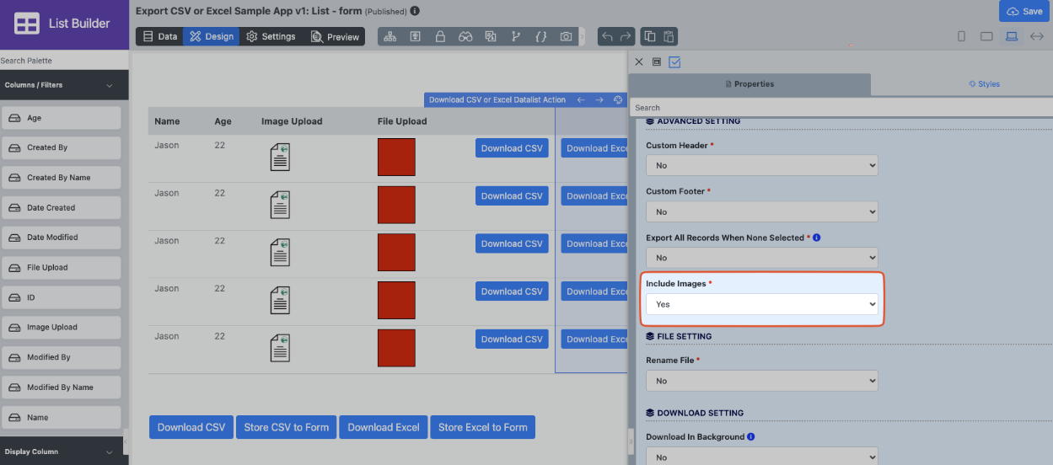The width and height of the screenshot is (1053, 465).
Task: Click the Save button
Action: tap(1025, 11)
